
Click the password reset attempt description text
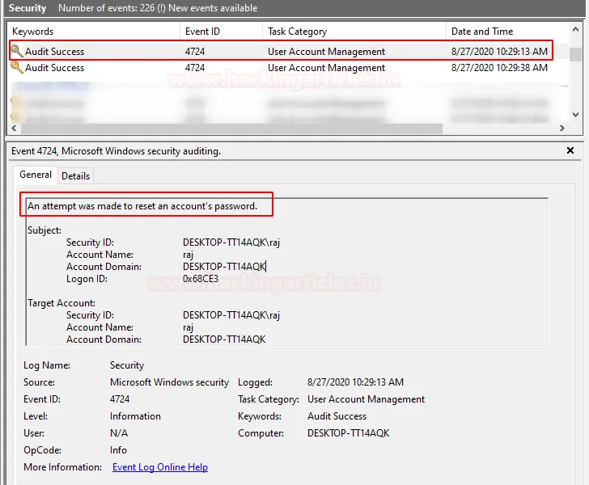click(x=142, y=206)
